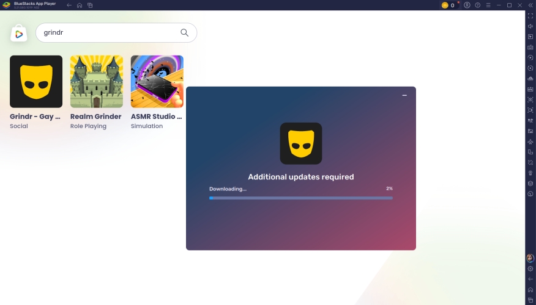Click the stacked layers sidebar icon
Viewport: 536px width, 305px height.
[530, 184]
